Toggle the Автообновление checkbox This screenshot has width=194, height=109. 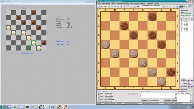(x=149, y=100)
